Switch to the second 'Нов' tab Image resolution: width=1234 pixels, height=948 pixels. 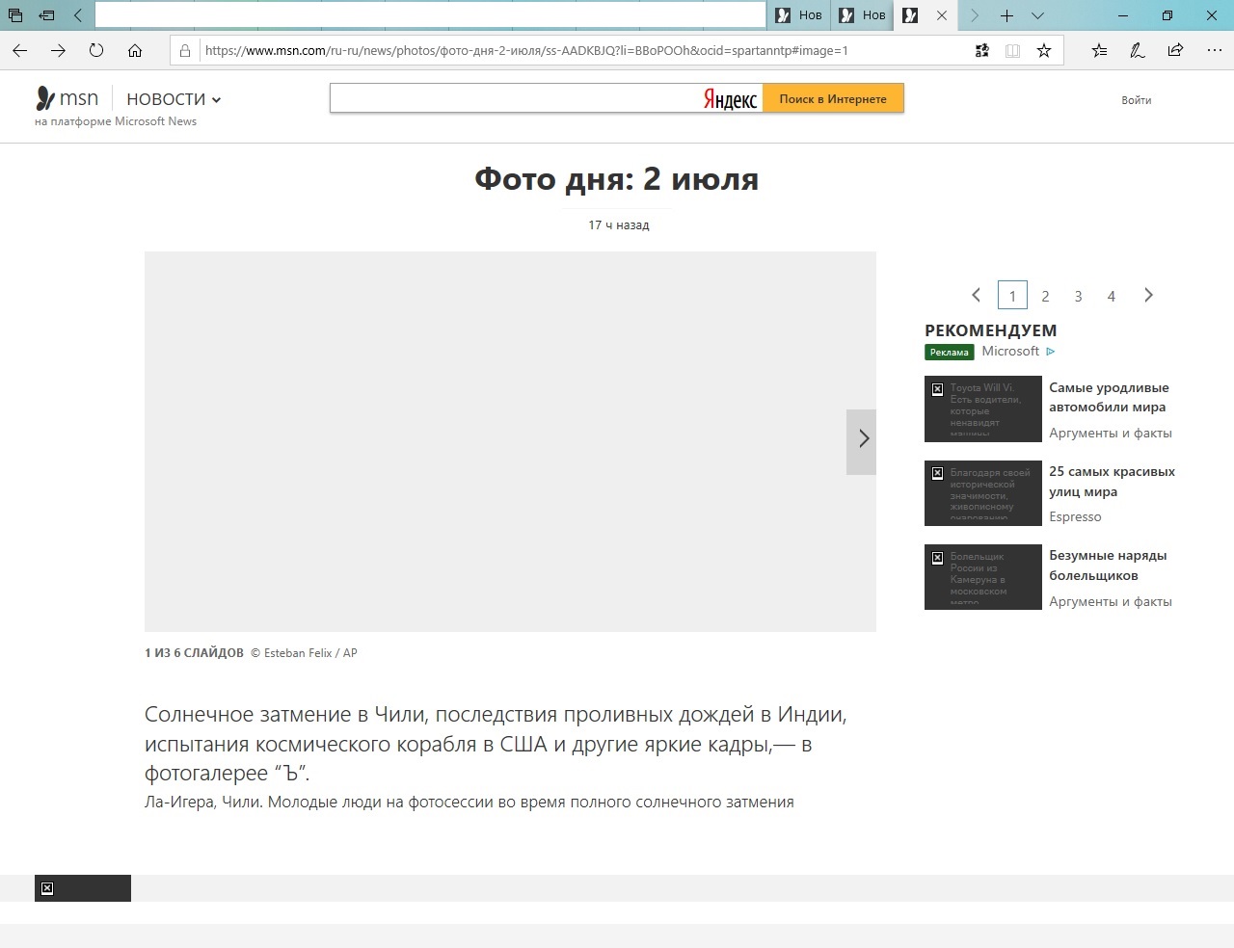(x=863, y=14)
